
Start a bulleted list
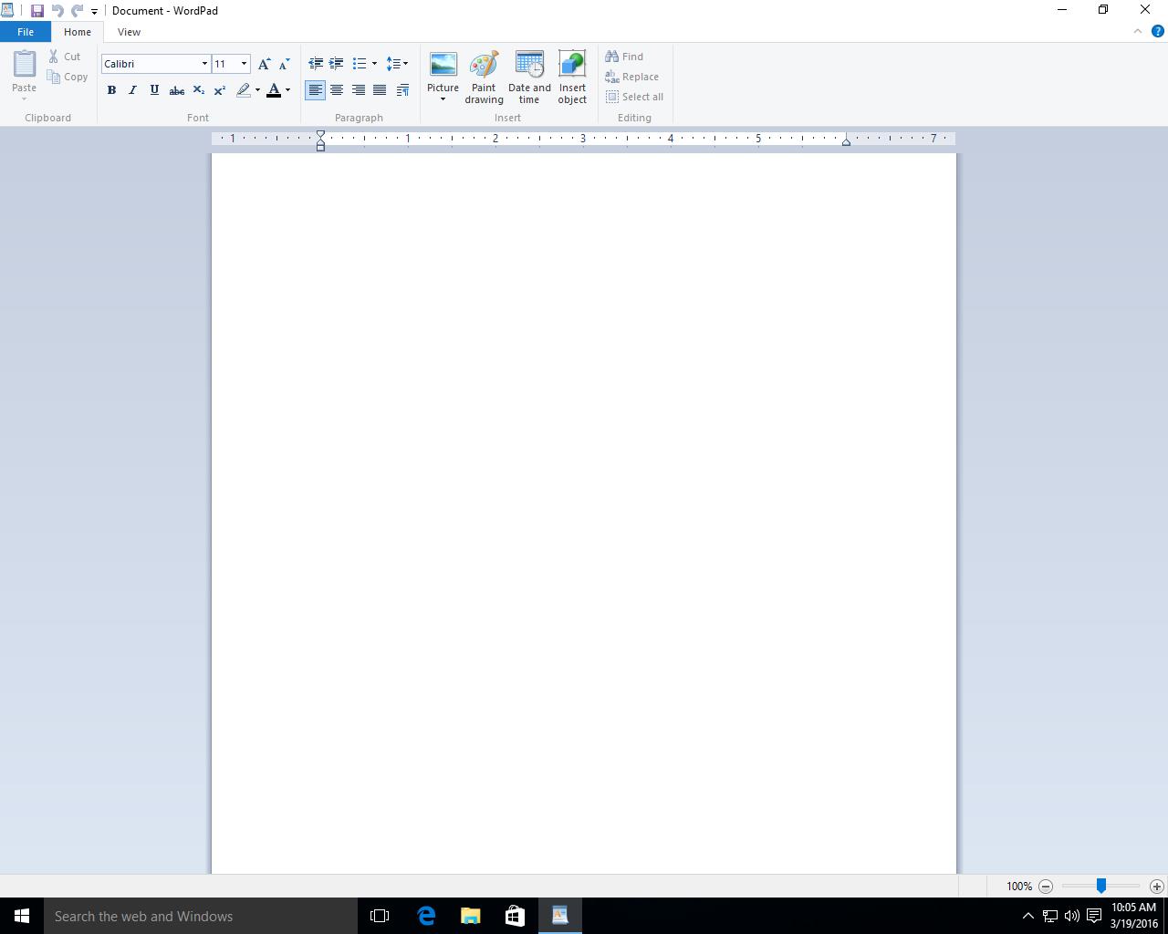[x=360, y=64]
